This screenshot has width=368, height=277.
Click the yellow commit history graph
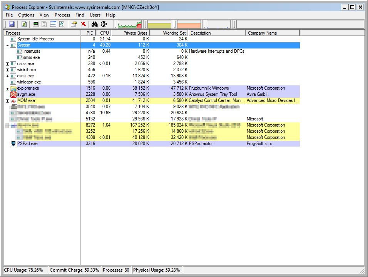159,24
